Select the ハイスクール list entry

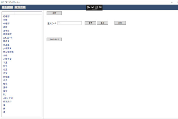pos(8,38)
